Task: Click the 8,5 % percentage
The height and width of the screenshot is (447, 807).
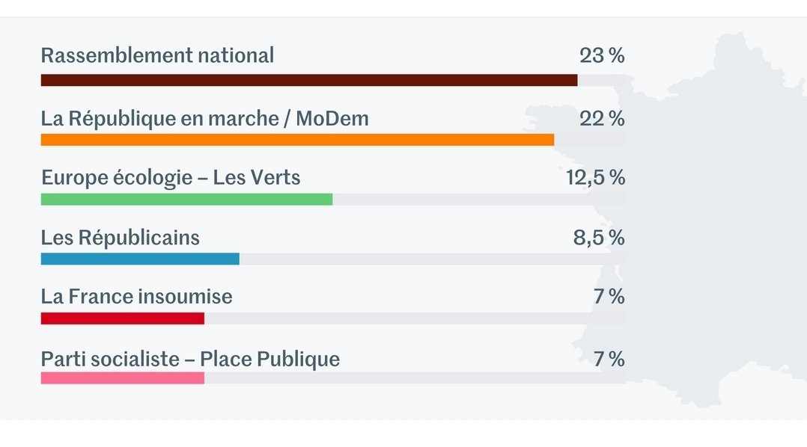Action: point(599,238)
